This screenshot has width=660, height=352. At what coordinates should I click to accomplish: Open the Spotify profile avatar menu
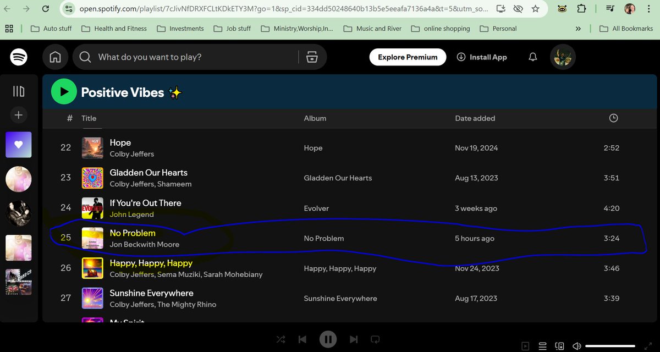coord(563,57)
